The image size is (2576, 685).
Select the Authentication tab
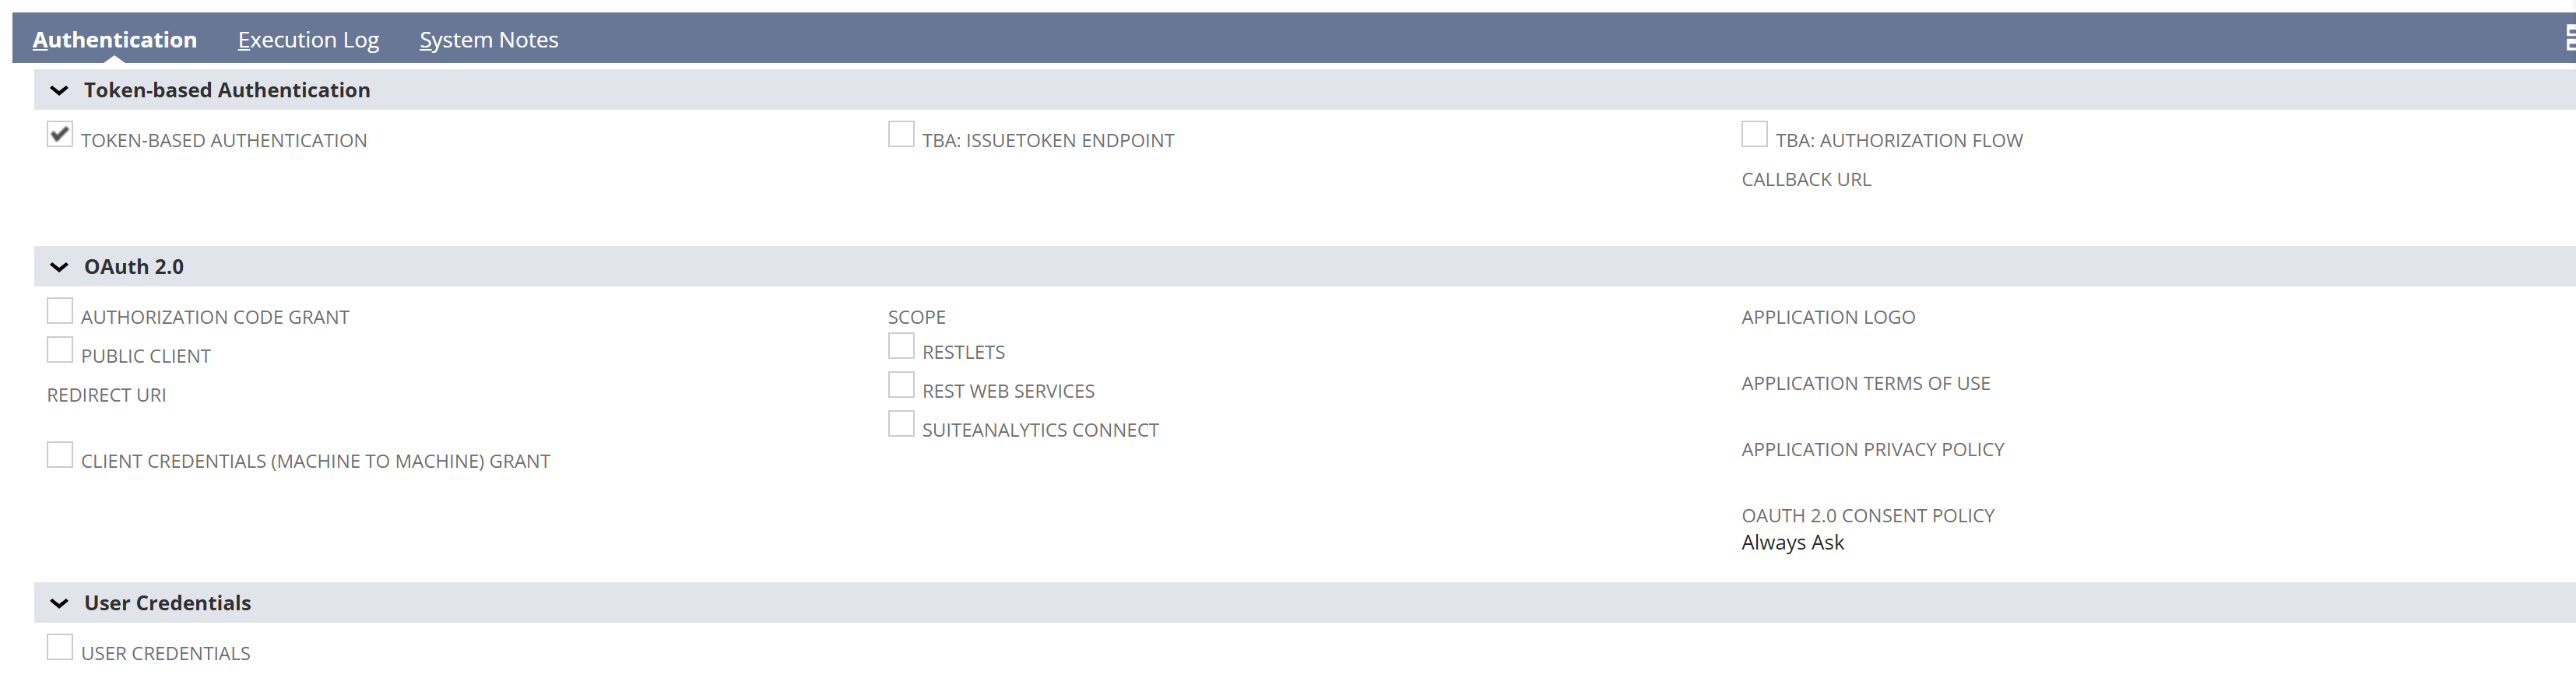(x=115, y=40)
